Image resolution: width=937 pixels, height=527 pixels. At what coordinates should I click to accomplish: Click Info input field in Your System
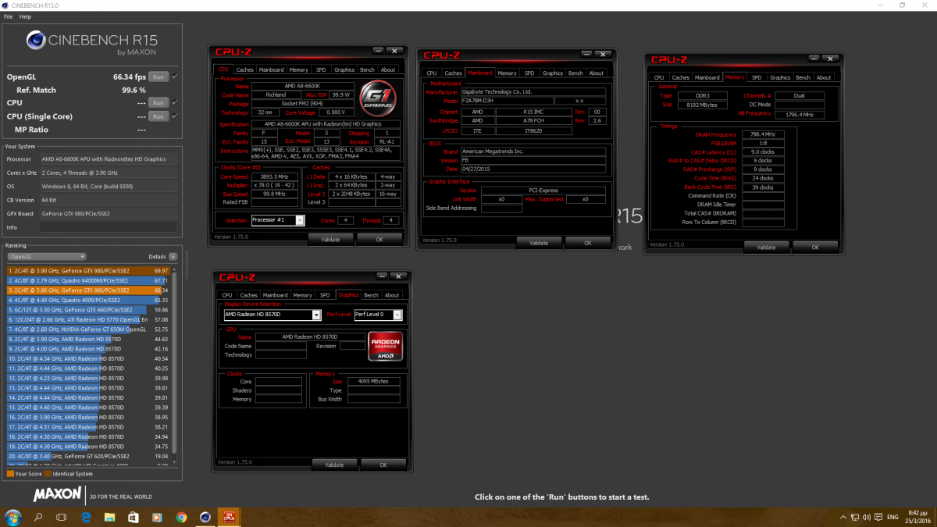pyautogui.click(x=110, y=227)
